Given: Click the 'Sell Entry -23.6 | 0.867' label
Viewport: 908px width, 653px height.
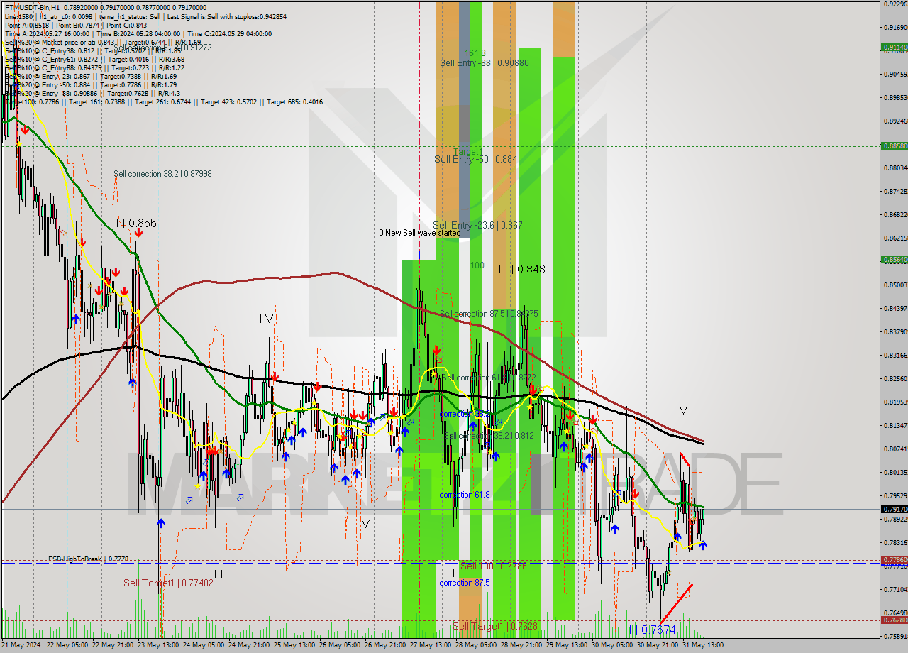Looking at the screenshot, I should pos(477,225).
